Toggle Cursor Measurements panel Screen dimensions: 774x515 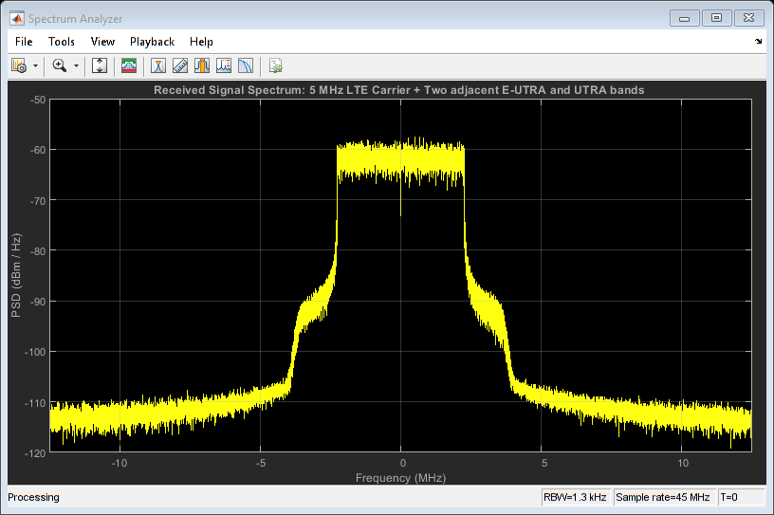pyautogui.click(x=158, y=65)
